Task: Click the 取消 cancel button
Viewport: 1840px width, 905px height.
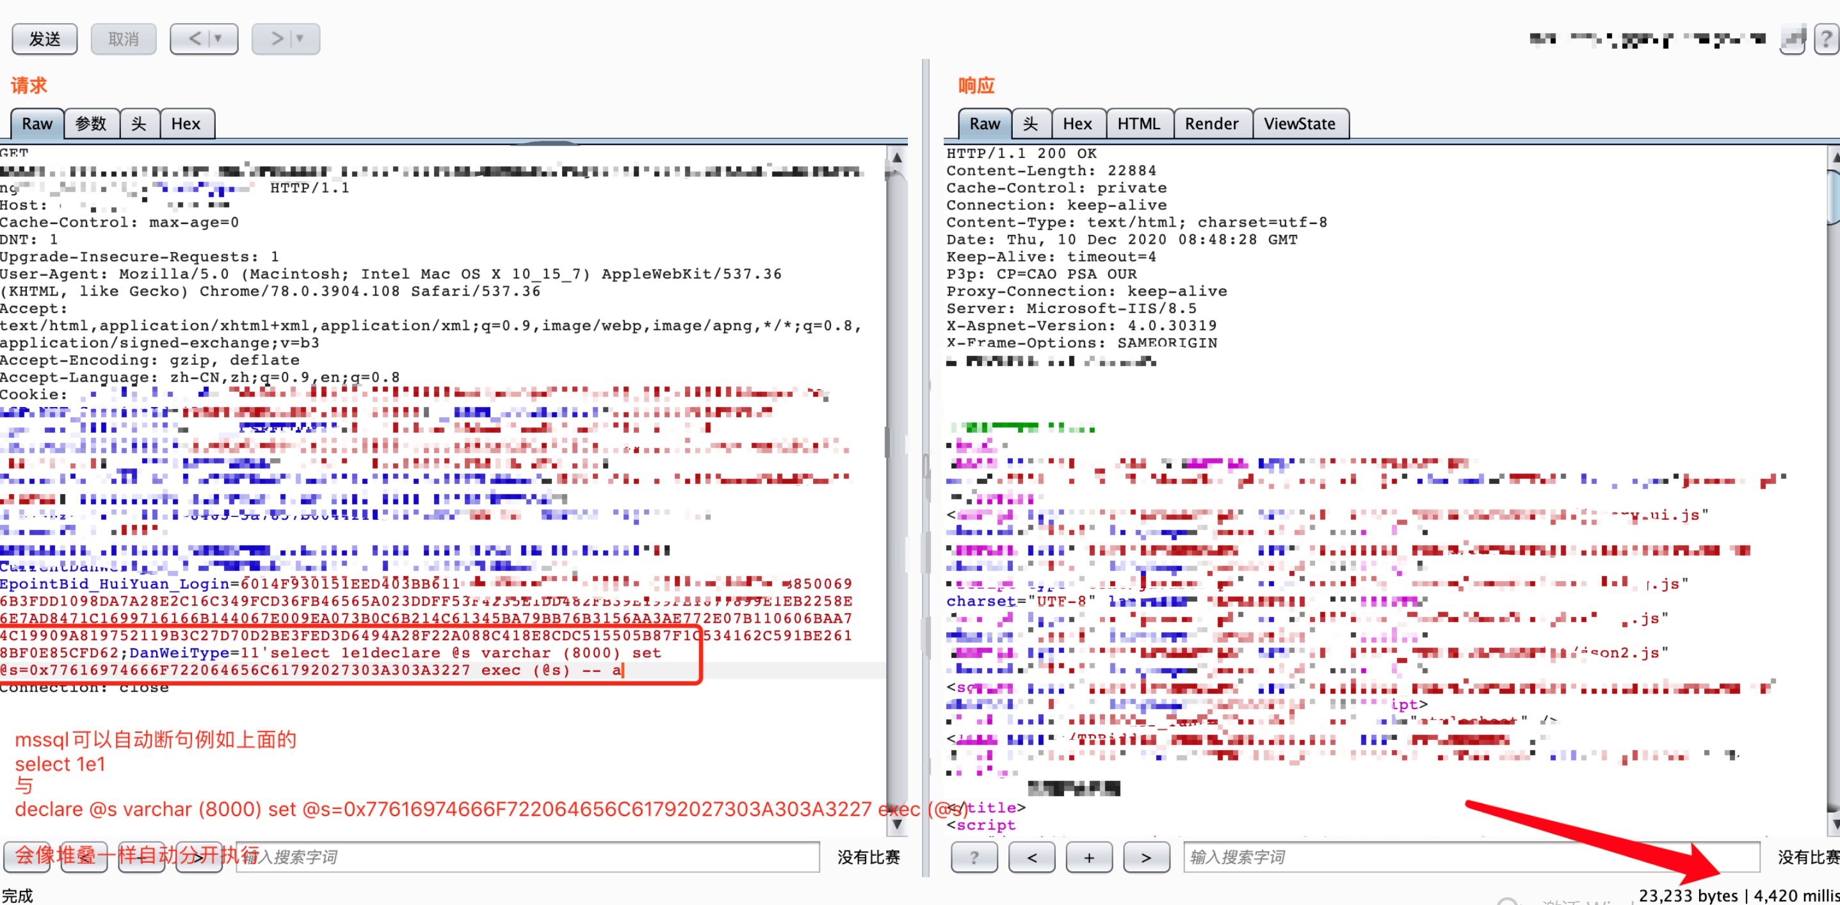Action: pyautogui.click(x=124, y=38)
